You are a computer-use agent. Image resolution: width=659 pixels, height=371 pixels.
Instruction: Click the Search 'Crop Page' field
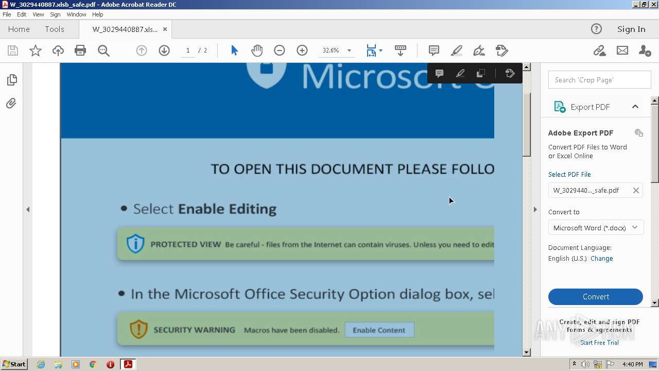pos(600,80)
